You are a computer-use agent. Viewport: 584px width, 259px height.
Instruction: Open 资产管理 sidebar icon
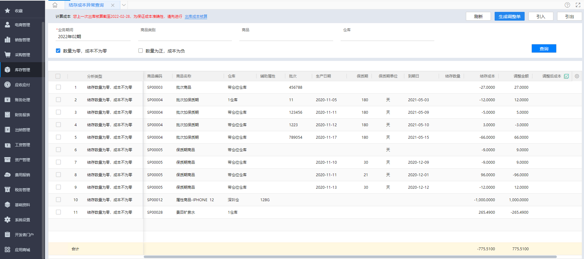[x=7, y=160]
